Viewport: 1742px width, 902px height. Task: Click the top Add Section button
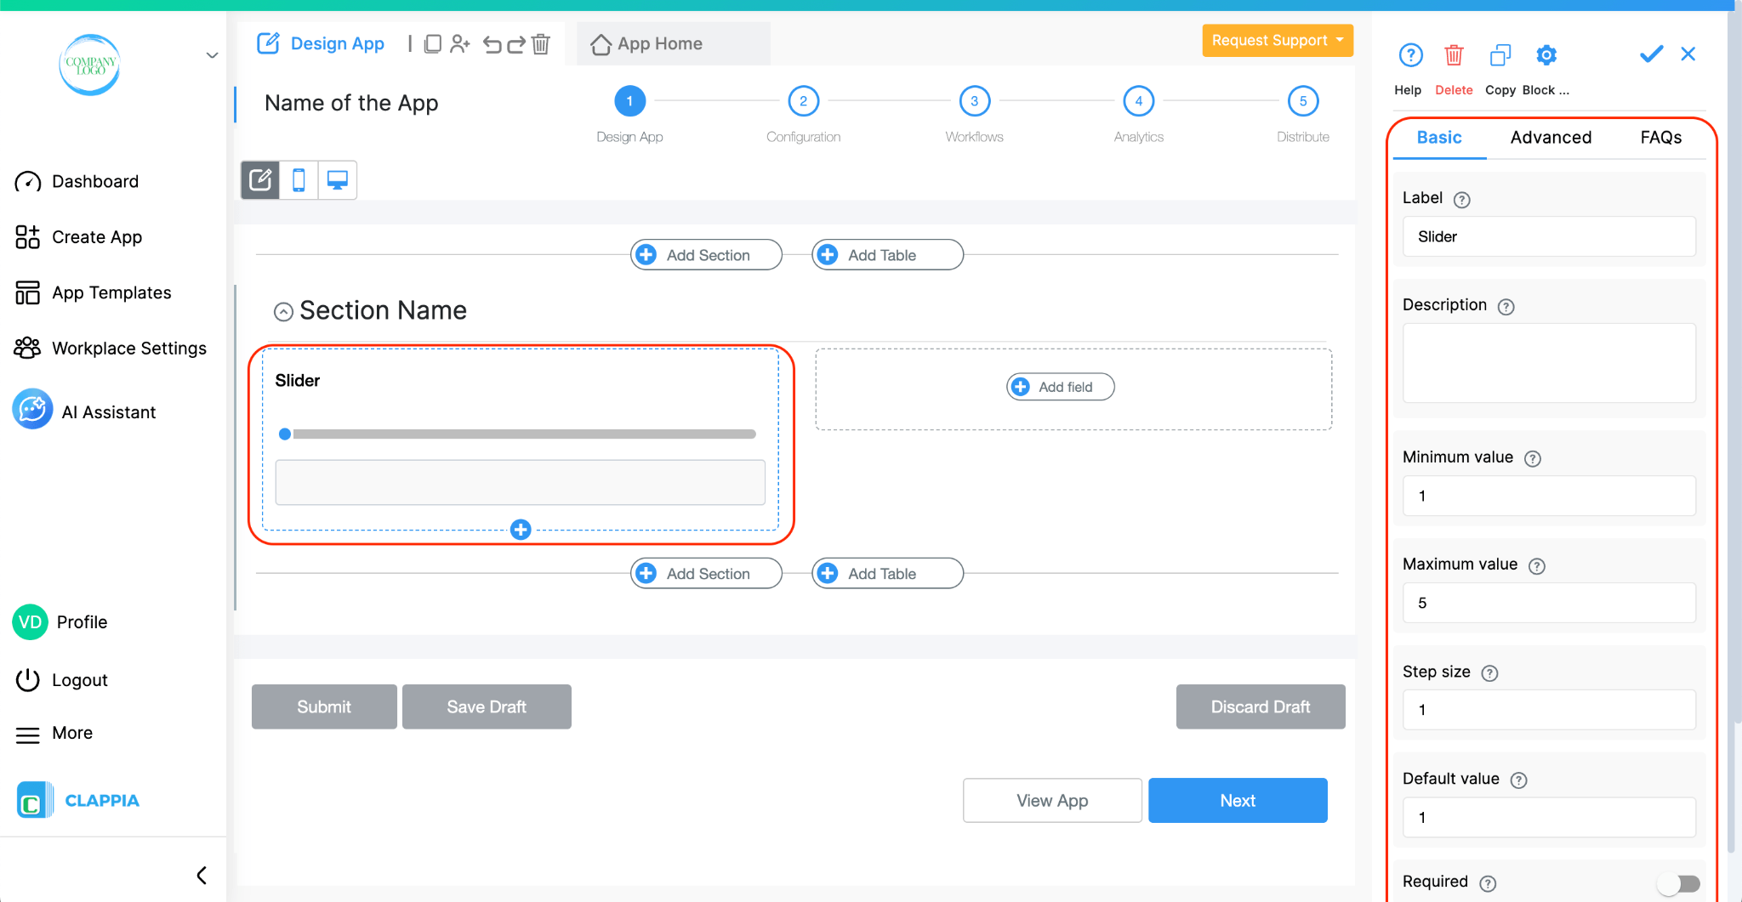click(x=706, y=254)
